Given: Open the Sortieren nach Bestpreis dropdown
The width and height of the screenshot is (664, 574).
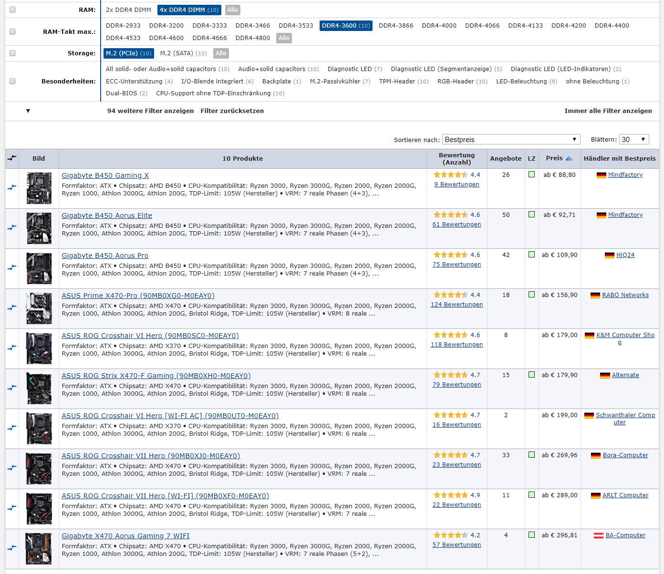Looking at the screenshot, I should tap(511, 139).
